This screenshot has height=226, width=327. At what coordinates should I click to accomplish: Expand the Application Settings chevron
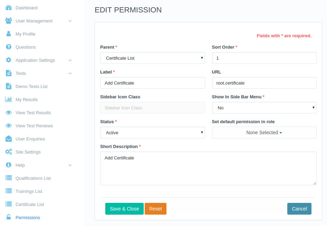[70, 60]
